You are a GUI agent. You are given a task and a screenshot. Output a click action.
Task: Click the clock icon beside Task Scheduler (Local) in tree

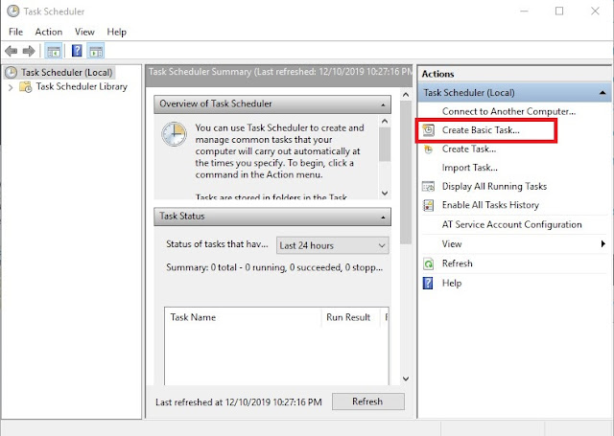(11, 72)
